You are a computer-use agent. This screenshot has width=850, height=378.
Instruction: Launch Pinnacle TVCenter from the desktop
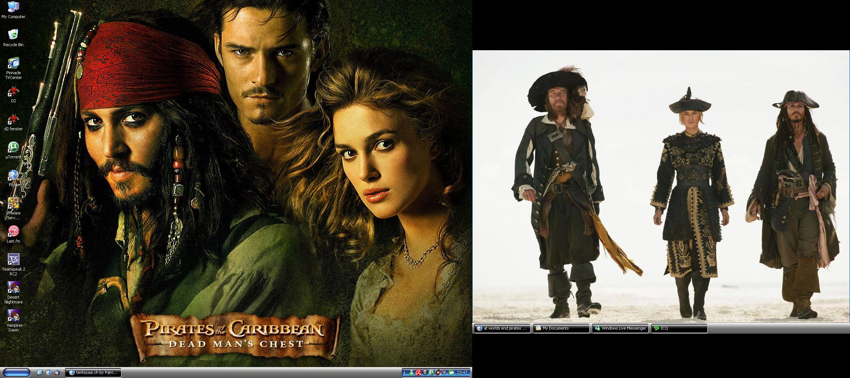point(13,63)
